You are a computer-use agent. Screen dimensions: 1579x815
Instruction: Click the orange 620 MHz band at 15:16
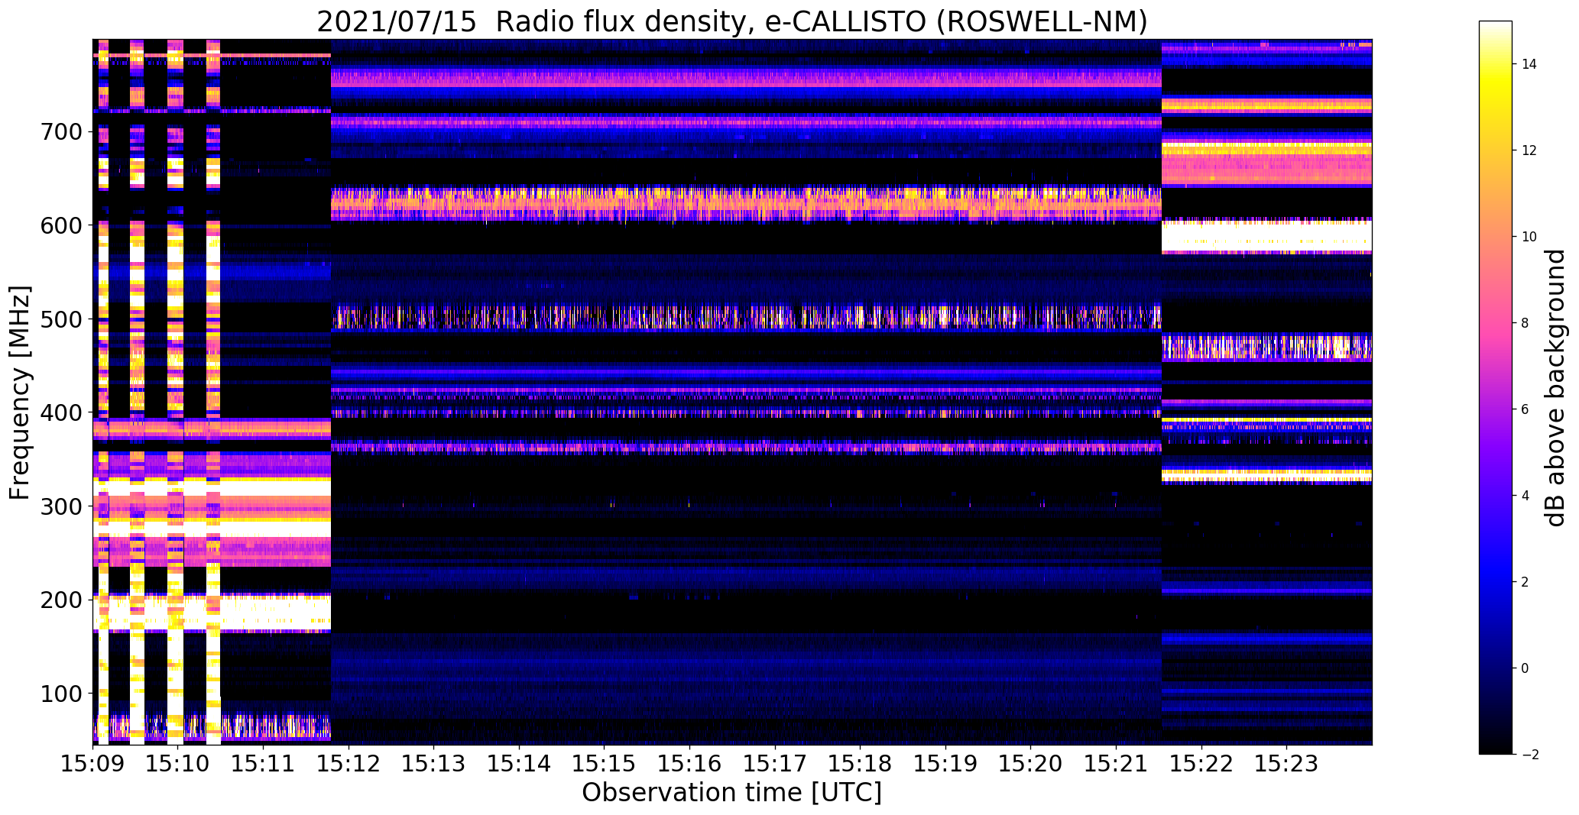[690, 205]
